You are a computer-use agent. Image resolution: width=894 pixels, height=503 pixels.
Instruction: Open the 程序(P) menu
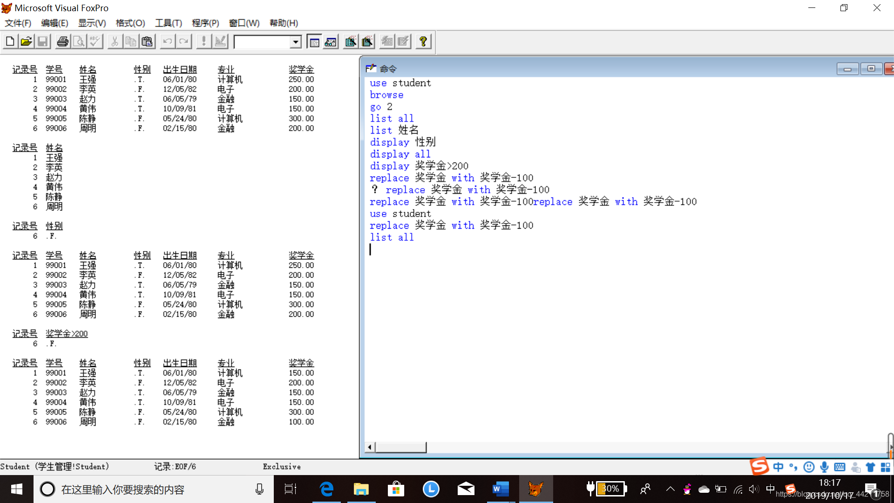pyautogui.click(x=205, y=23)
